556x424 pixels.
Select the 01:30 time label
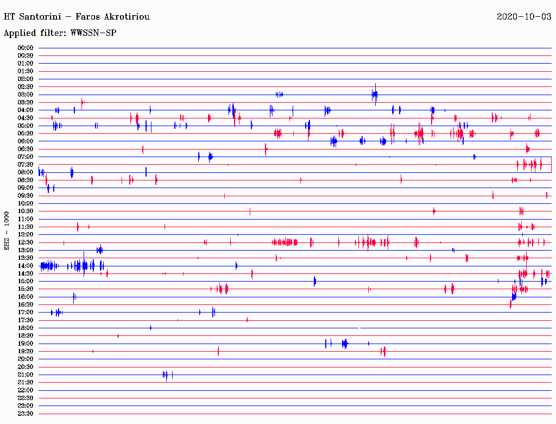(25, 71)
